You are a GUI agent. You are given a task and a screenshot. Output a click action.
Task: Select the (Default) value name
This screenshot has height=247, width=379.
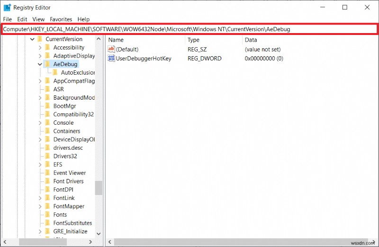pos(127,50)
